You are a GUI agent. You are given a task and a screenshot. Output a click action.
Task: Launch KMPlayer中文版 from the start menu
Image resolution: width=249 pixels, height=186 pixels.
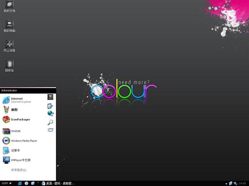17,160
